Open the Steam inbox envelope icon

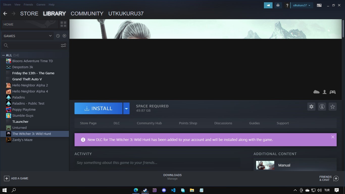pos(278,5)
